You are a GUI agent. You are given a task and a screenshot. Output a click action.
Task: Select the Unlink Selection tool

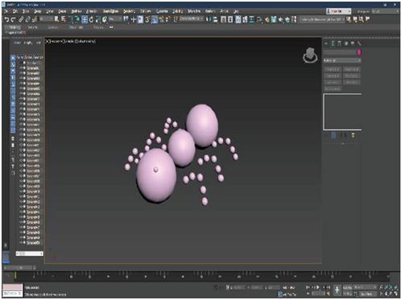coord(28,19)
